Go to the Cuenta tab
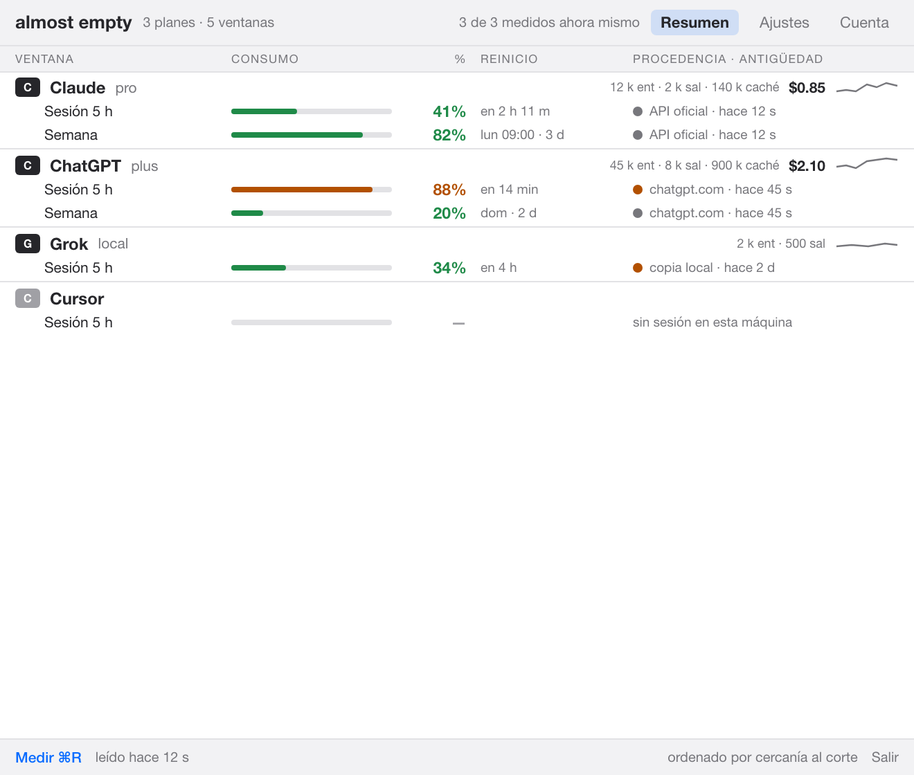914x775 pixels. coord(864,22)
